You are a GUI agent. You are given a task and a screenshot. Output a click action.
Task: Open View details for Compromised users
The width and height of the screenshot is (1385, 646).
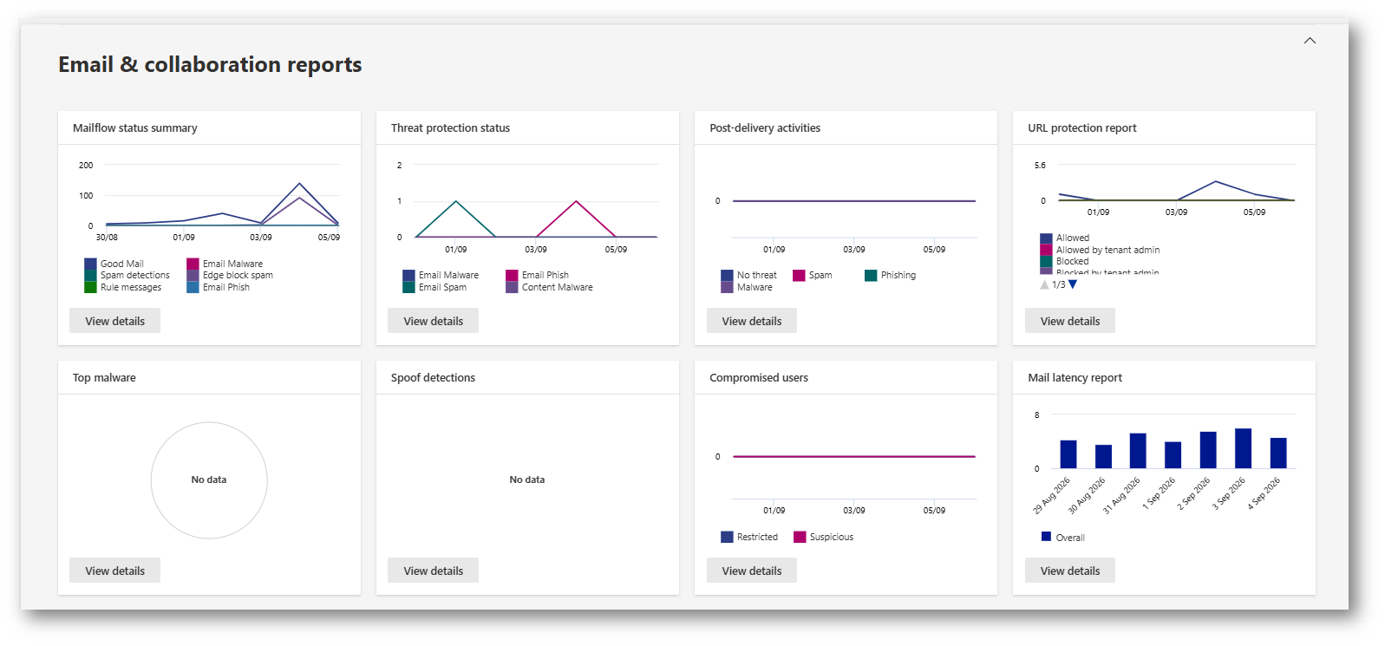coord(752,571)
